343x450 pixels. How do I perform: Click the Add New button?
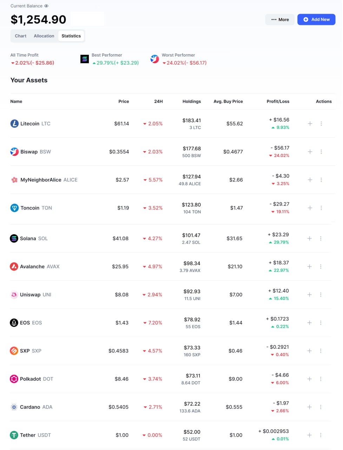[316, 20]
